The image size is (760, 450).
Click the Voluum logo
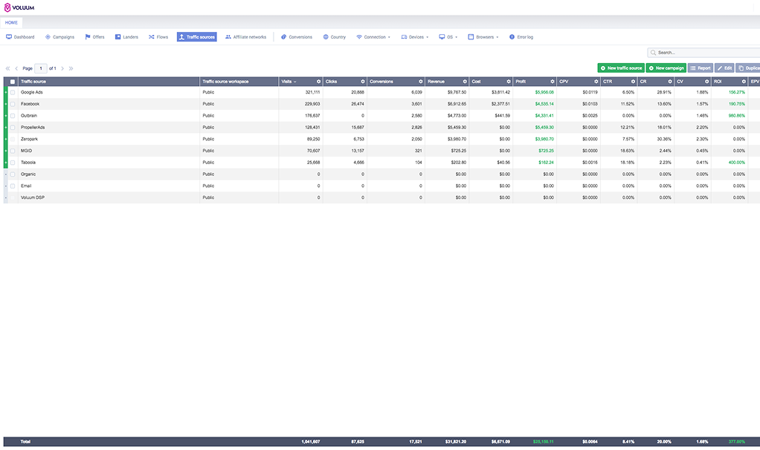click(x=19, y=7)
